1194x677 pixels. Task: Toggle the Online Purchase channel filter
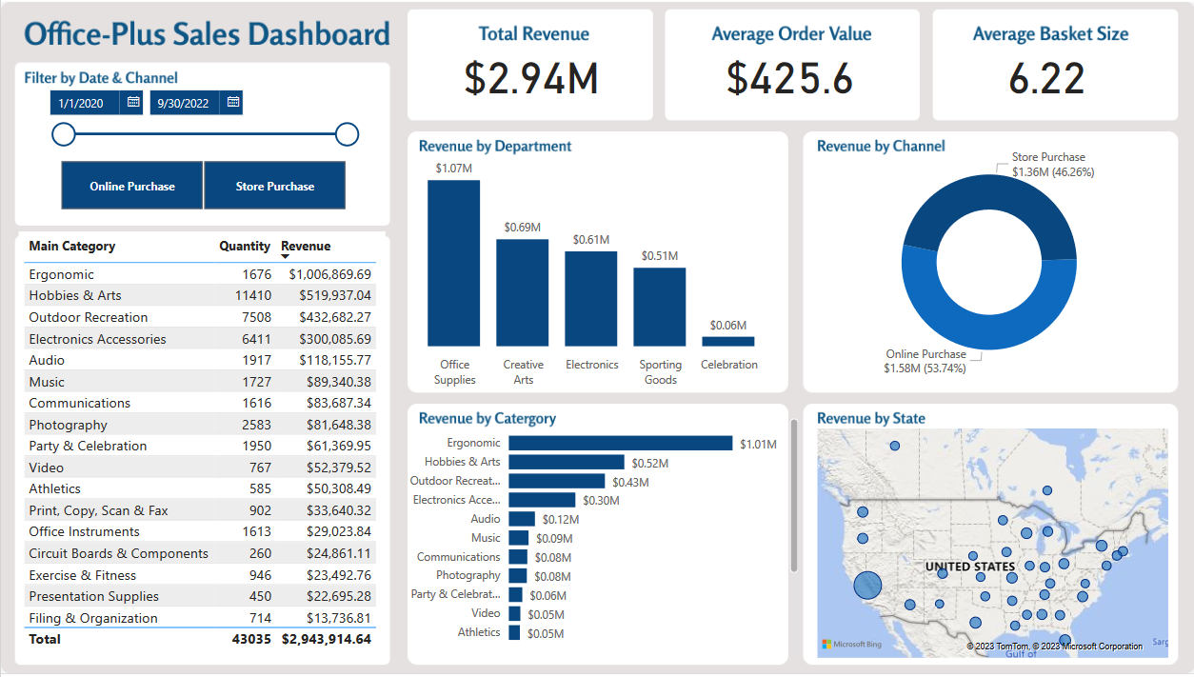click(132, 186)
